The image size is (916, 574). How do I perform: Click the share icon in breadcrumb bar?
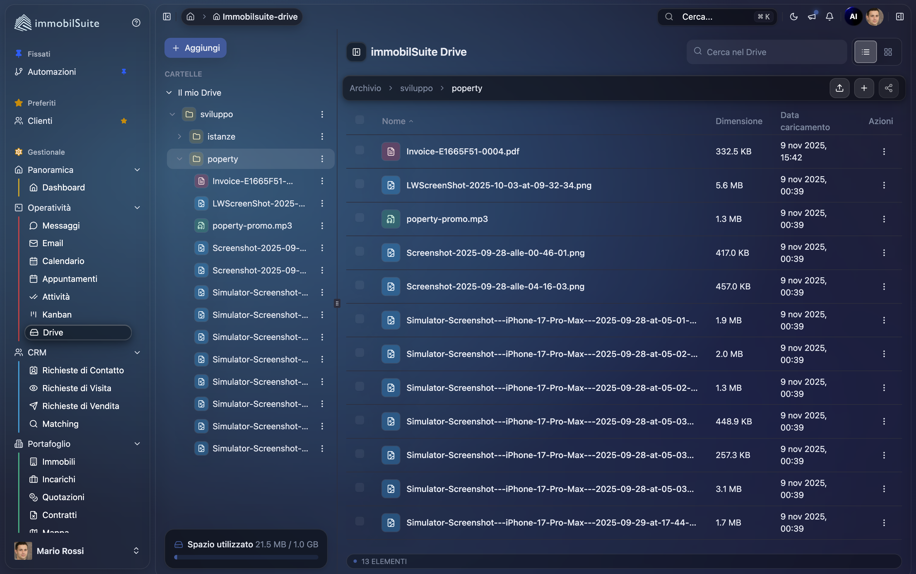pyautogui.click(x=888, y=88)
